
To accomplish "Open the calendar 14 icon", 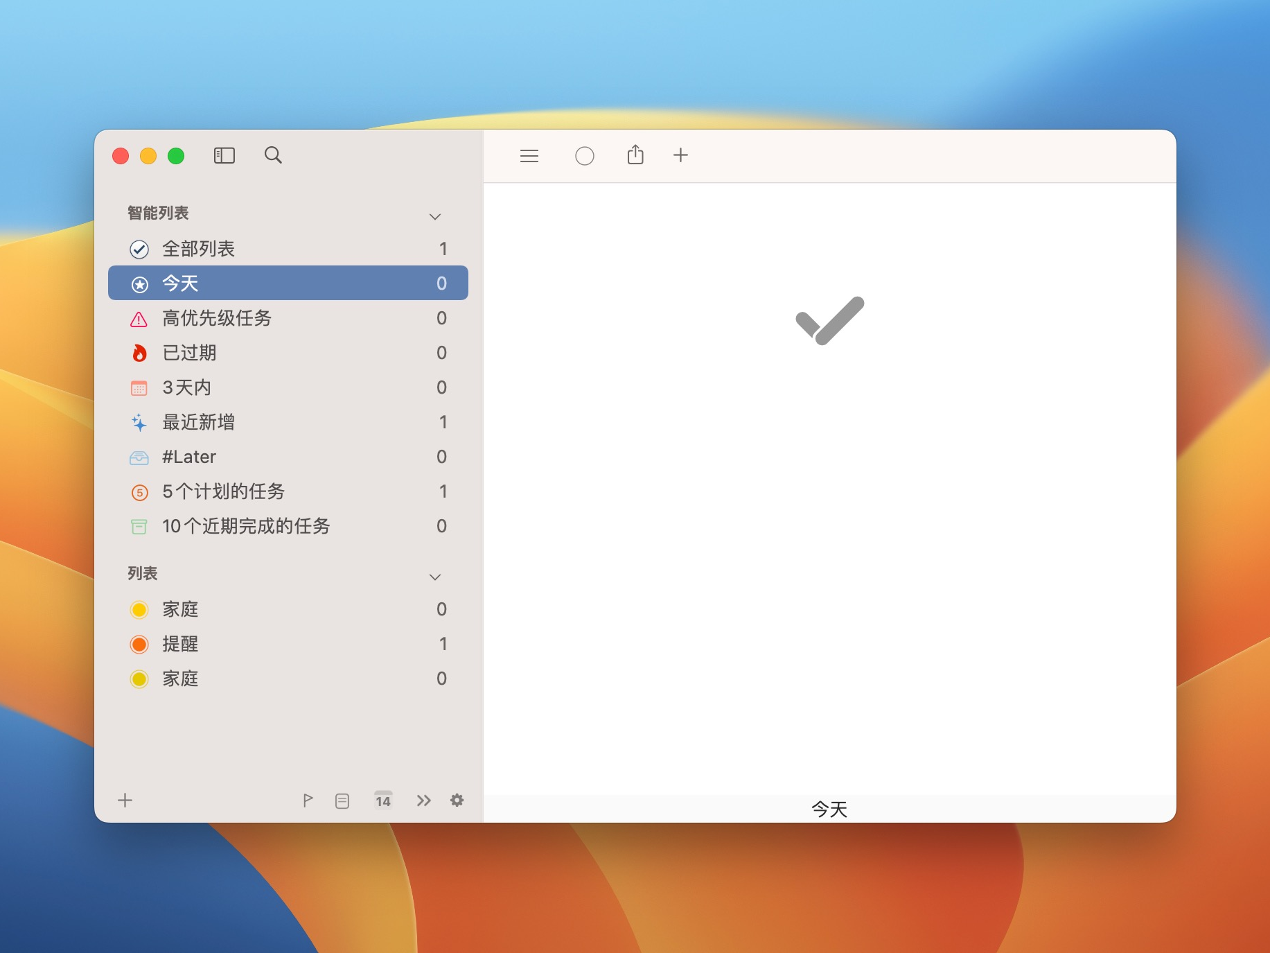I will click(383, 800).
